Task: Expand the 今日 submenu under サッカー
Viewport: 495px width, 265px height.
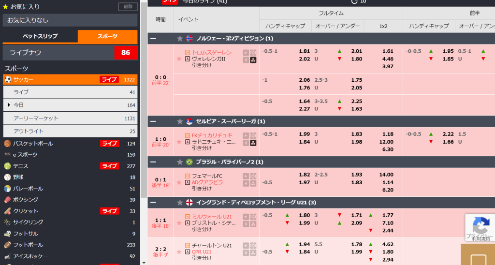Action: pyautogui.click(x=9, y=105)
